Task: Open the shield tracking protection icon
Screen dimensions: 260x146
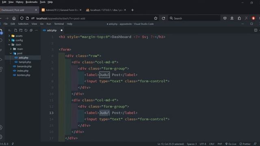Action: (x=22, y=18)
